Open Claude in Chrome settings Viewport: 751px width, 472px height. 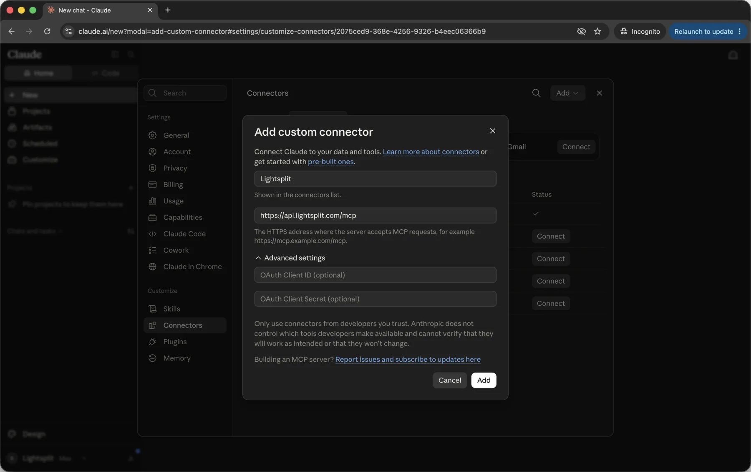[x=185, y=266]
